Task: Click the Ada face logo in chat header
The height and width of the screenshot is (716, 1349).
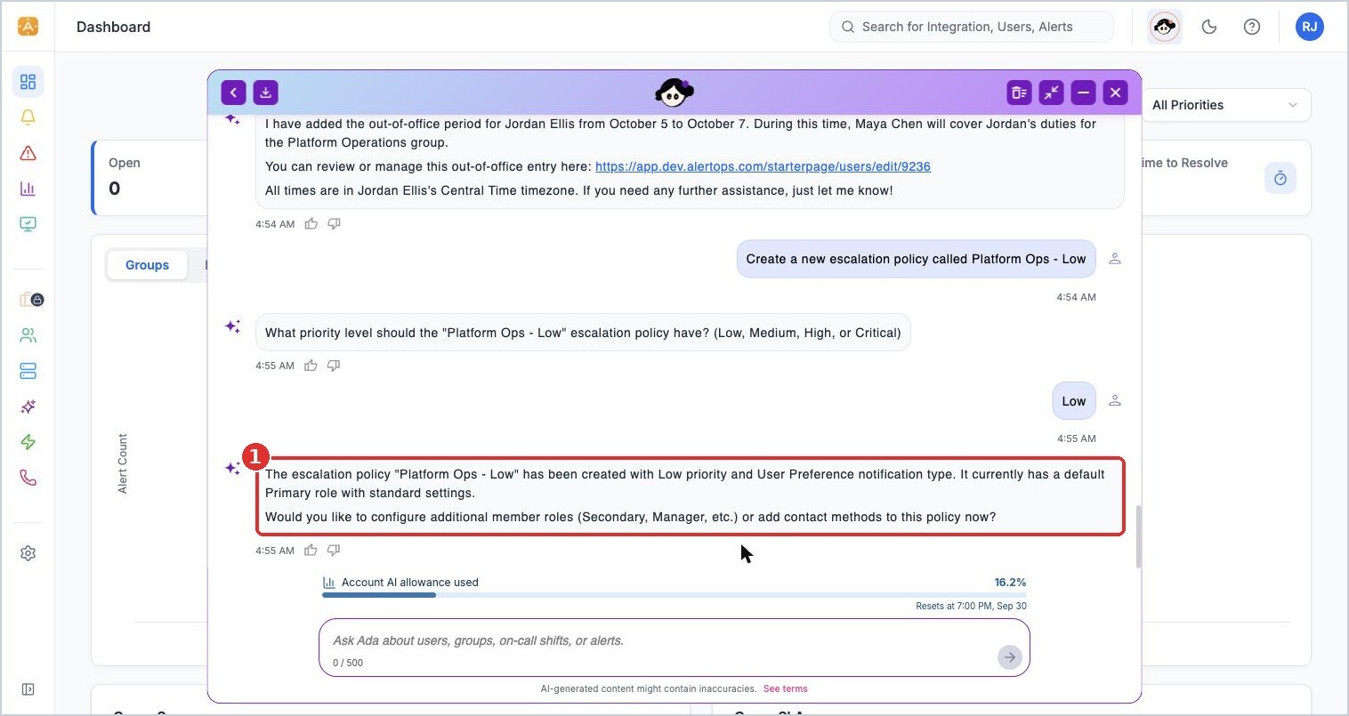Action: [674, 92]
